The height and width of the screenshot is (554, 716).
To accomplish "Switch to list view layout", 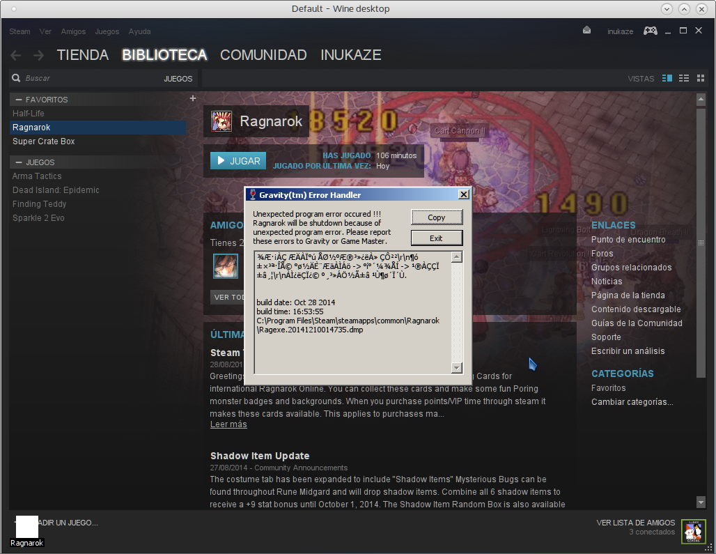I will (683, 78).
